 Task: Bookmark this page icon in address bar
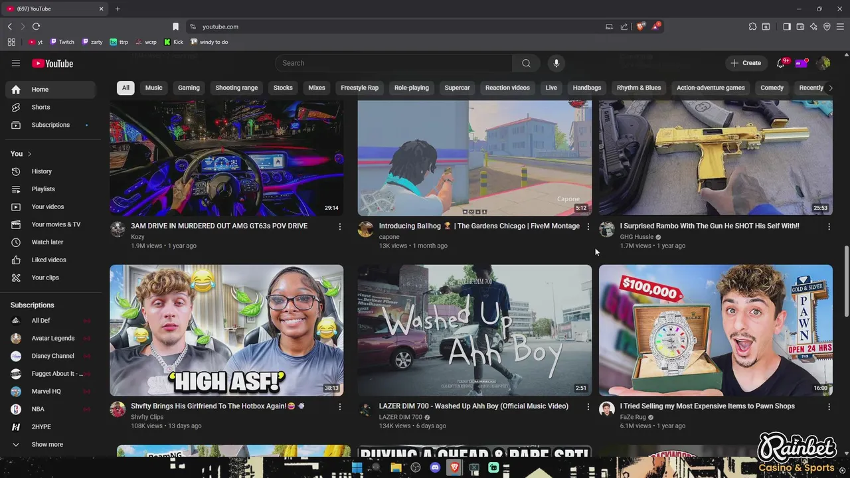175,27
